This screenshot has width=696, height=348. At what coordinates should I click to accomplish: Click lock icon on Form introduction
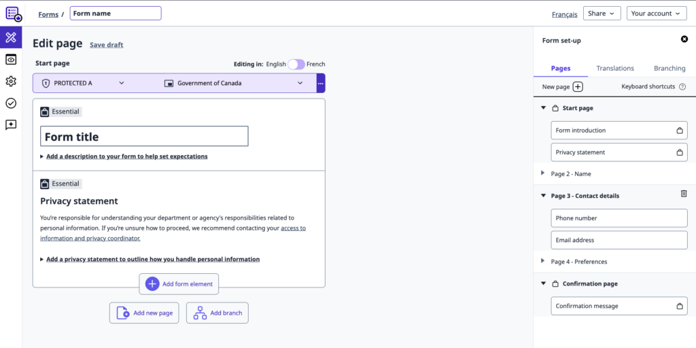[679, 130]
